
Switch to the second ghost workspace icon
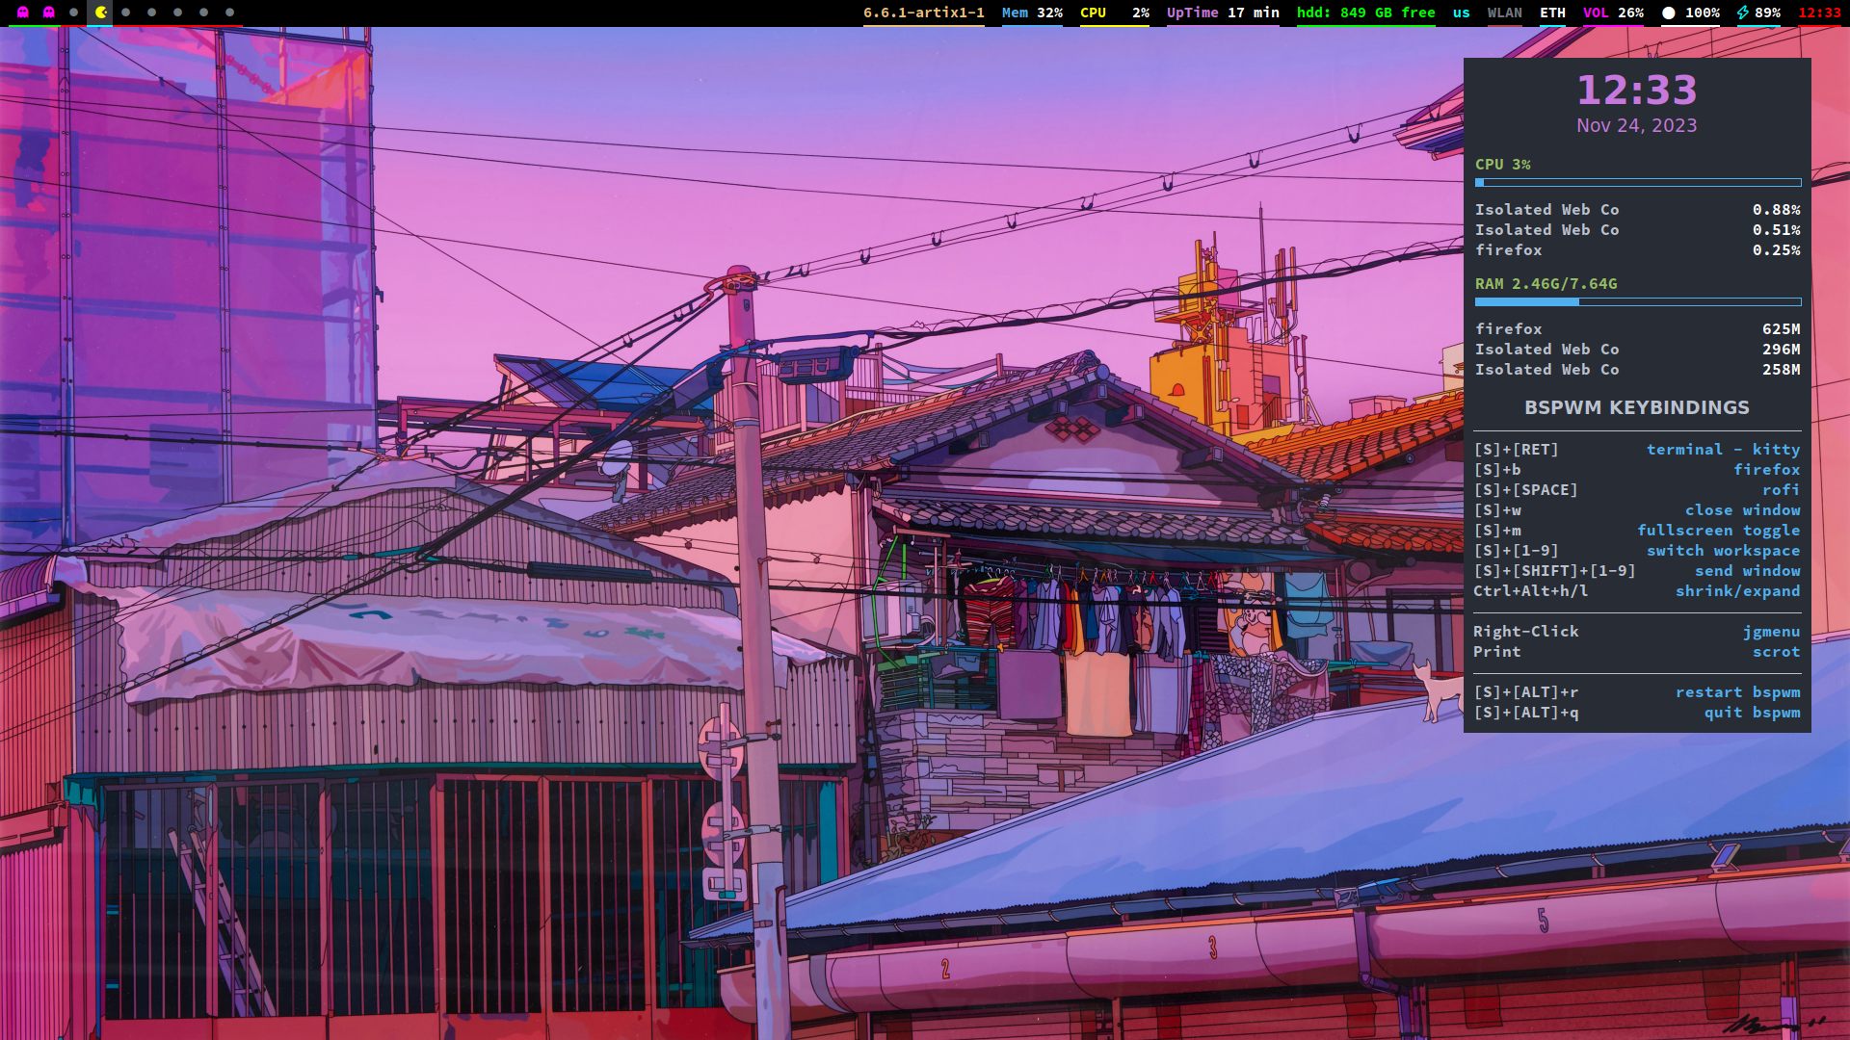coord(49,13)
